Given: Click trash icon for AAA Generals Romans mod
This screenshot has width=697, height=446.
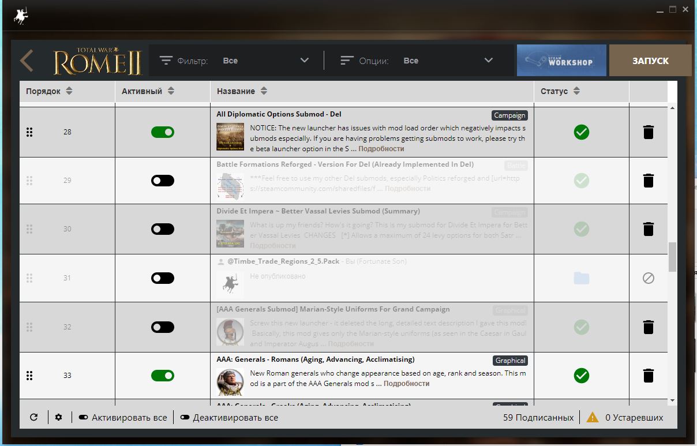Looking at the screenshot, I should (649, 376).
